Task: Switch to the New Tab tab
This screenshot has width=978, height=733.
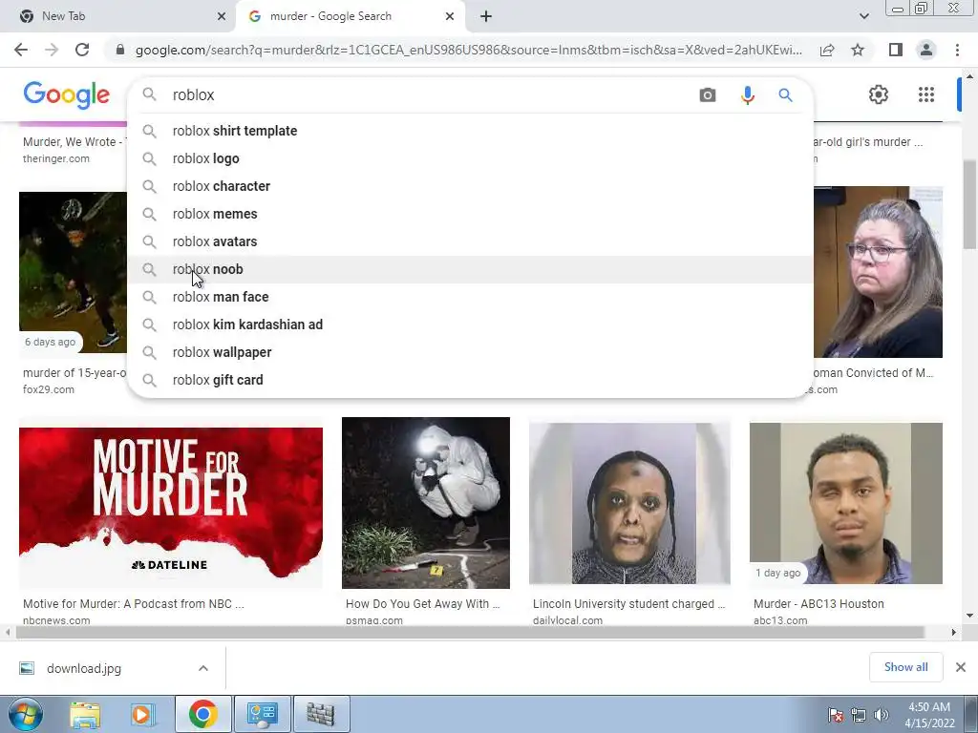Action: pyautogui.click(x=118, y=16)
